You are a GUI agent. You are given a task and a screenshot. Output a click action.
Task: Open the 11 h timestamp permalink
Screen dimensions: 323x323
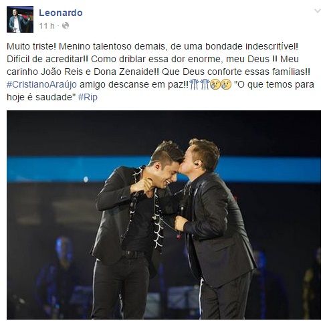pos(47,26)
